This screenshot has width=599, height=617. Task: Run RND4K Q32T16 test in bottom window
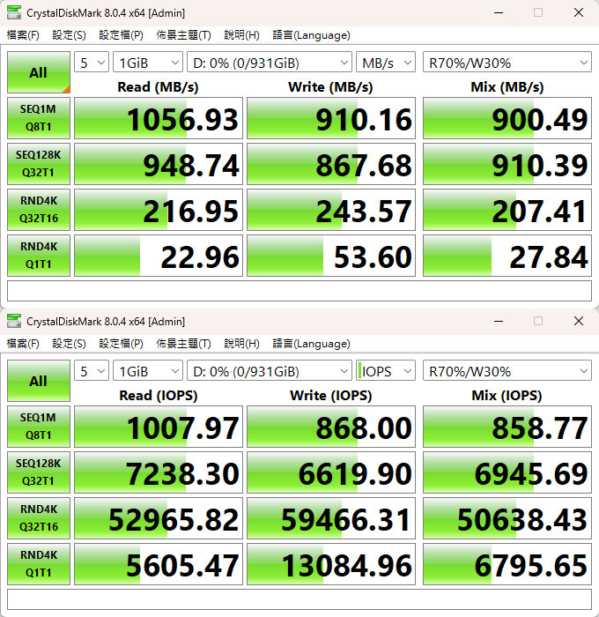point(39,518)
